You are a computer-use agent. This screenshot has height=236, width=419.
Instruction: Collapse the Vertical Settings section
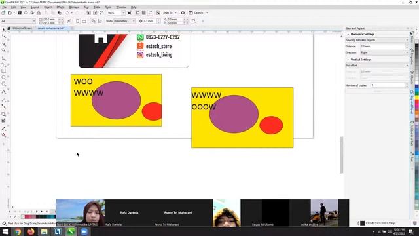pos(348,60)
